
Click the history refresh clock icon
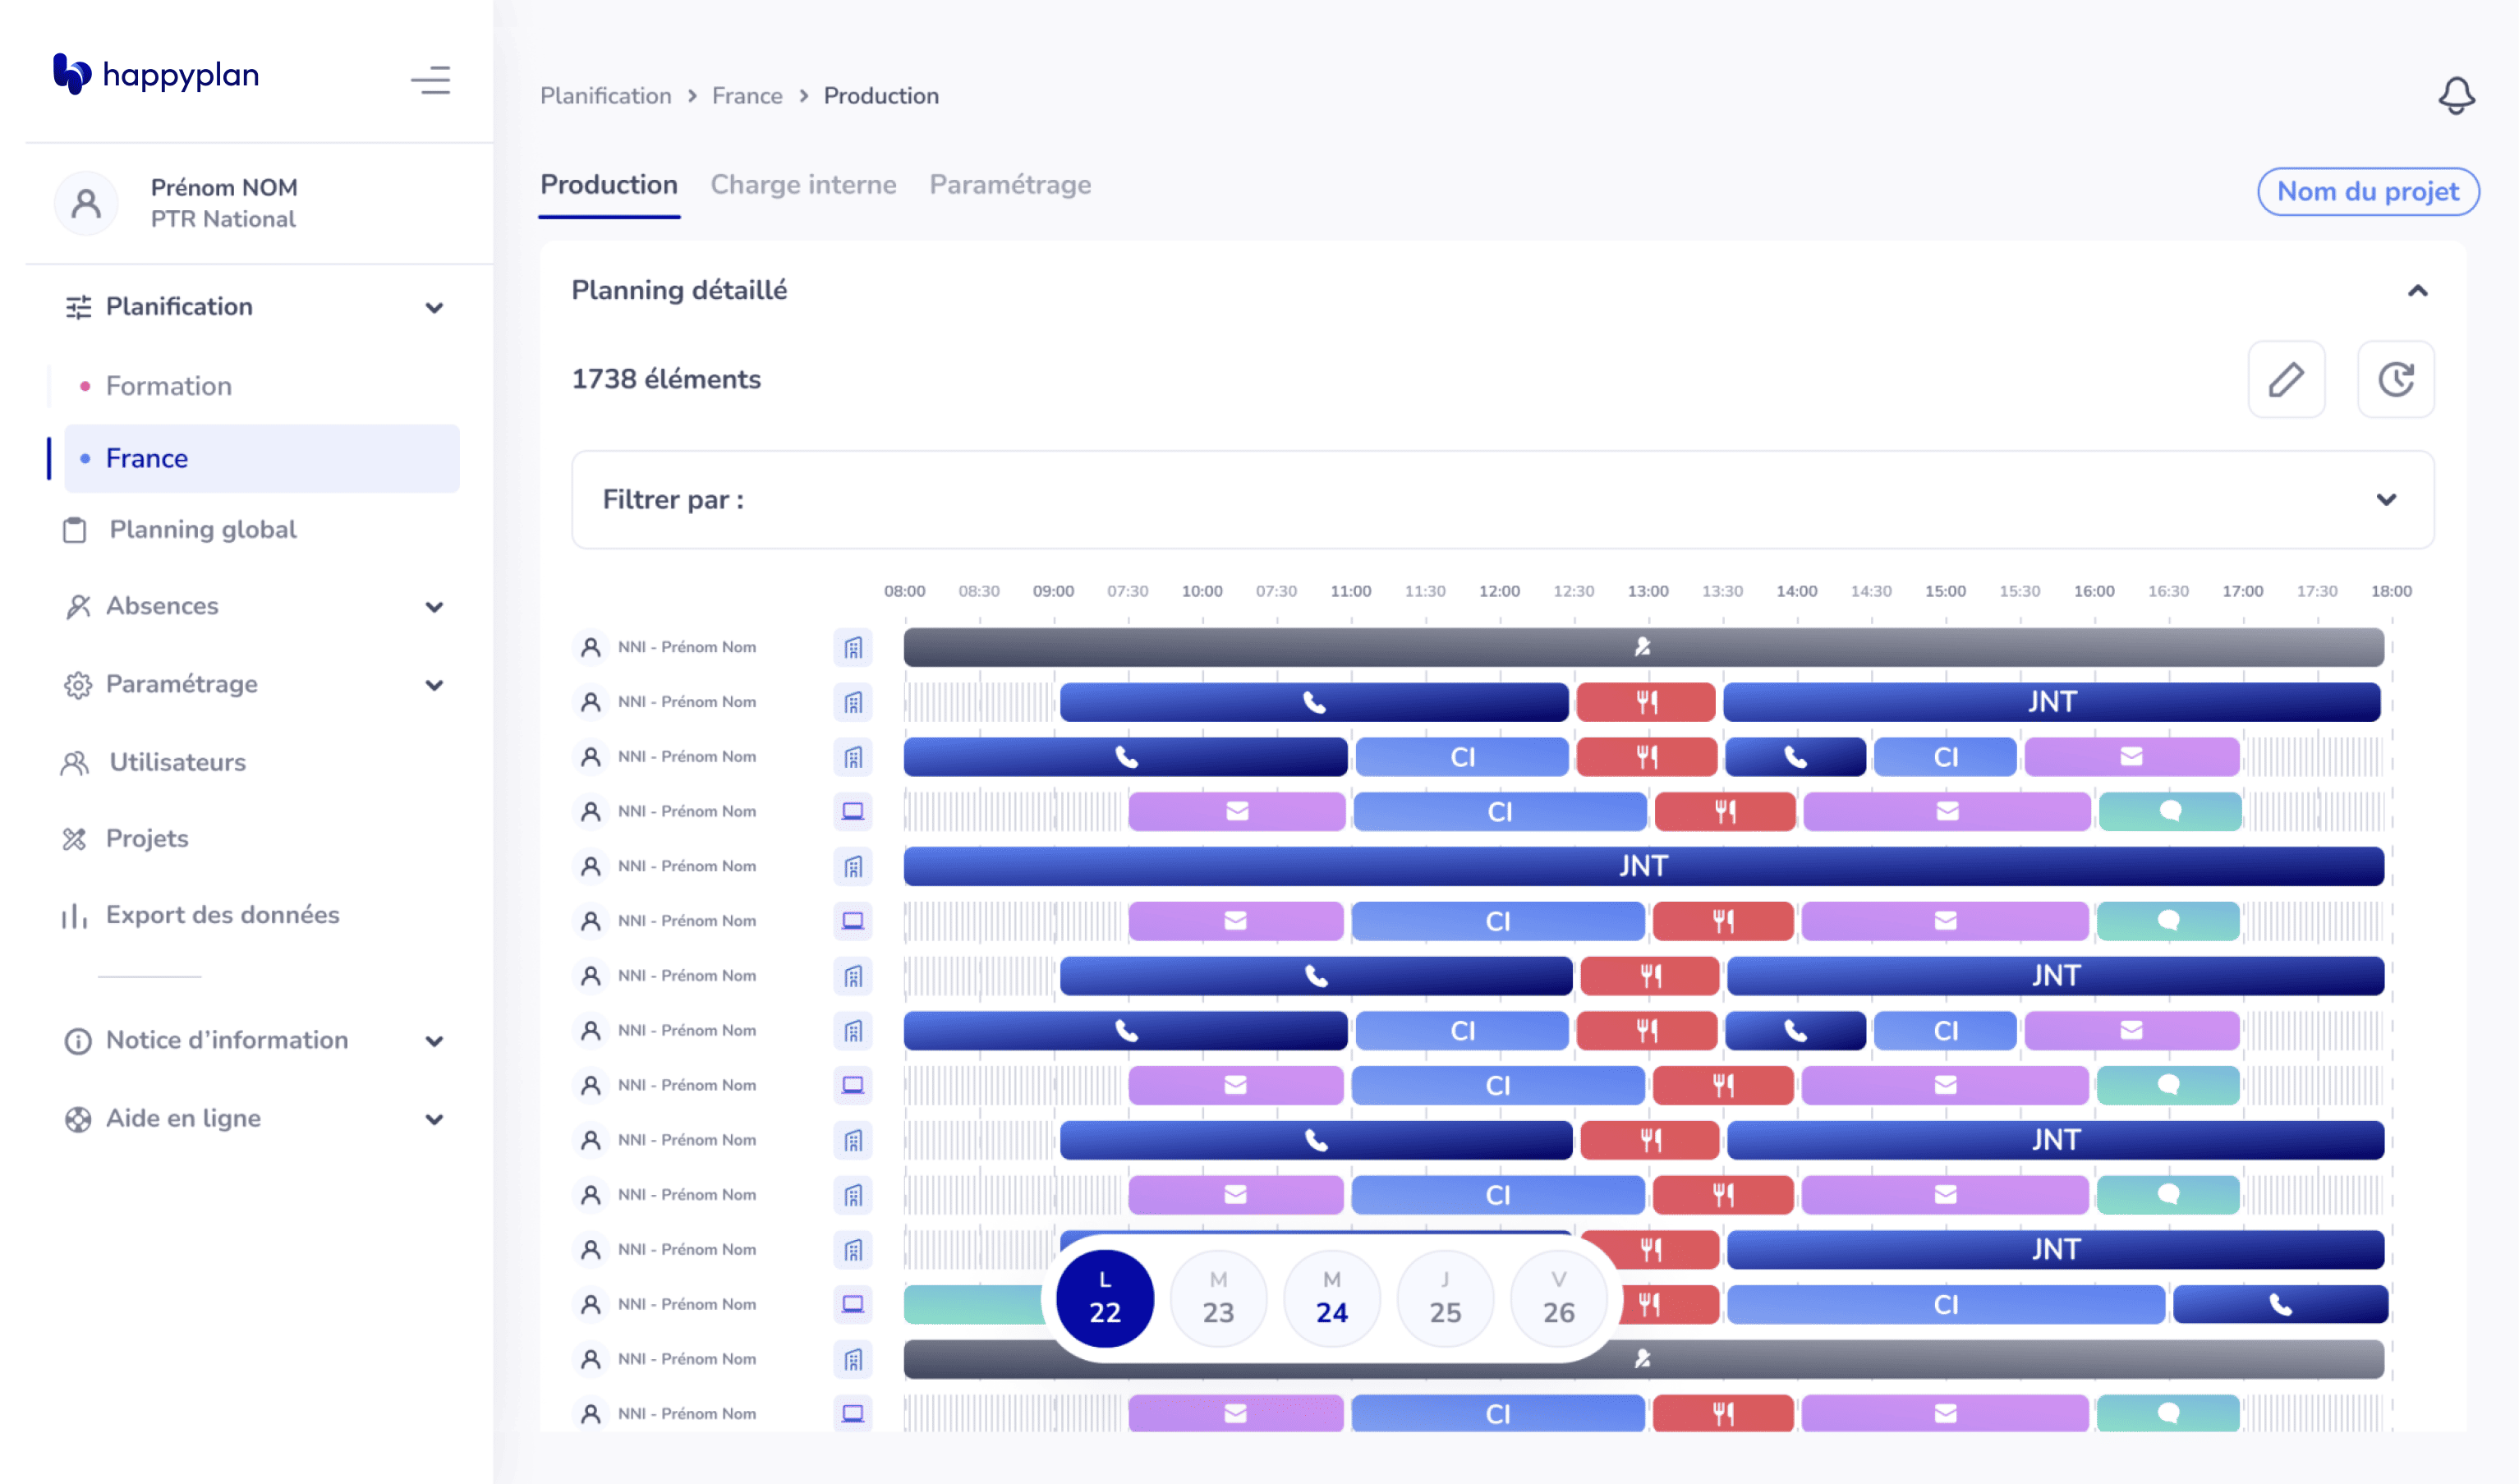point(2395,380)
